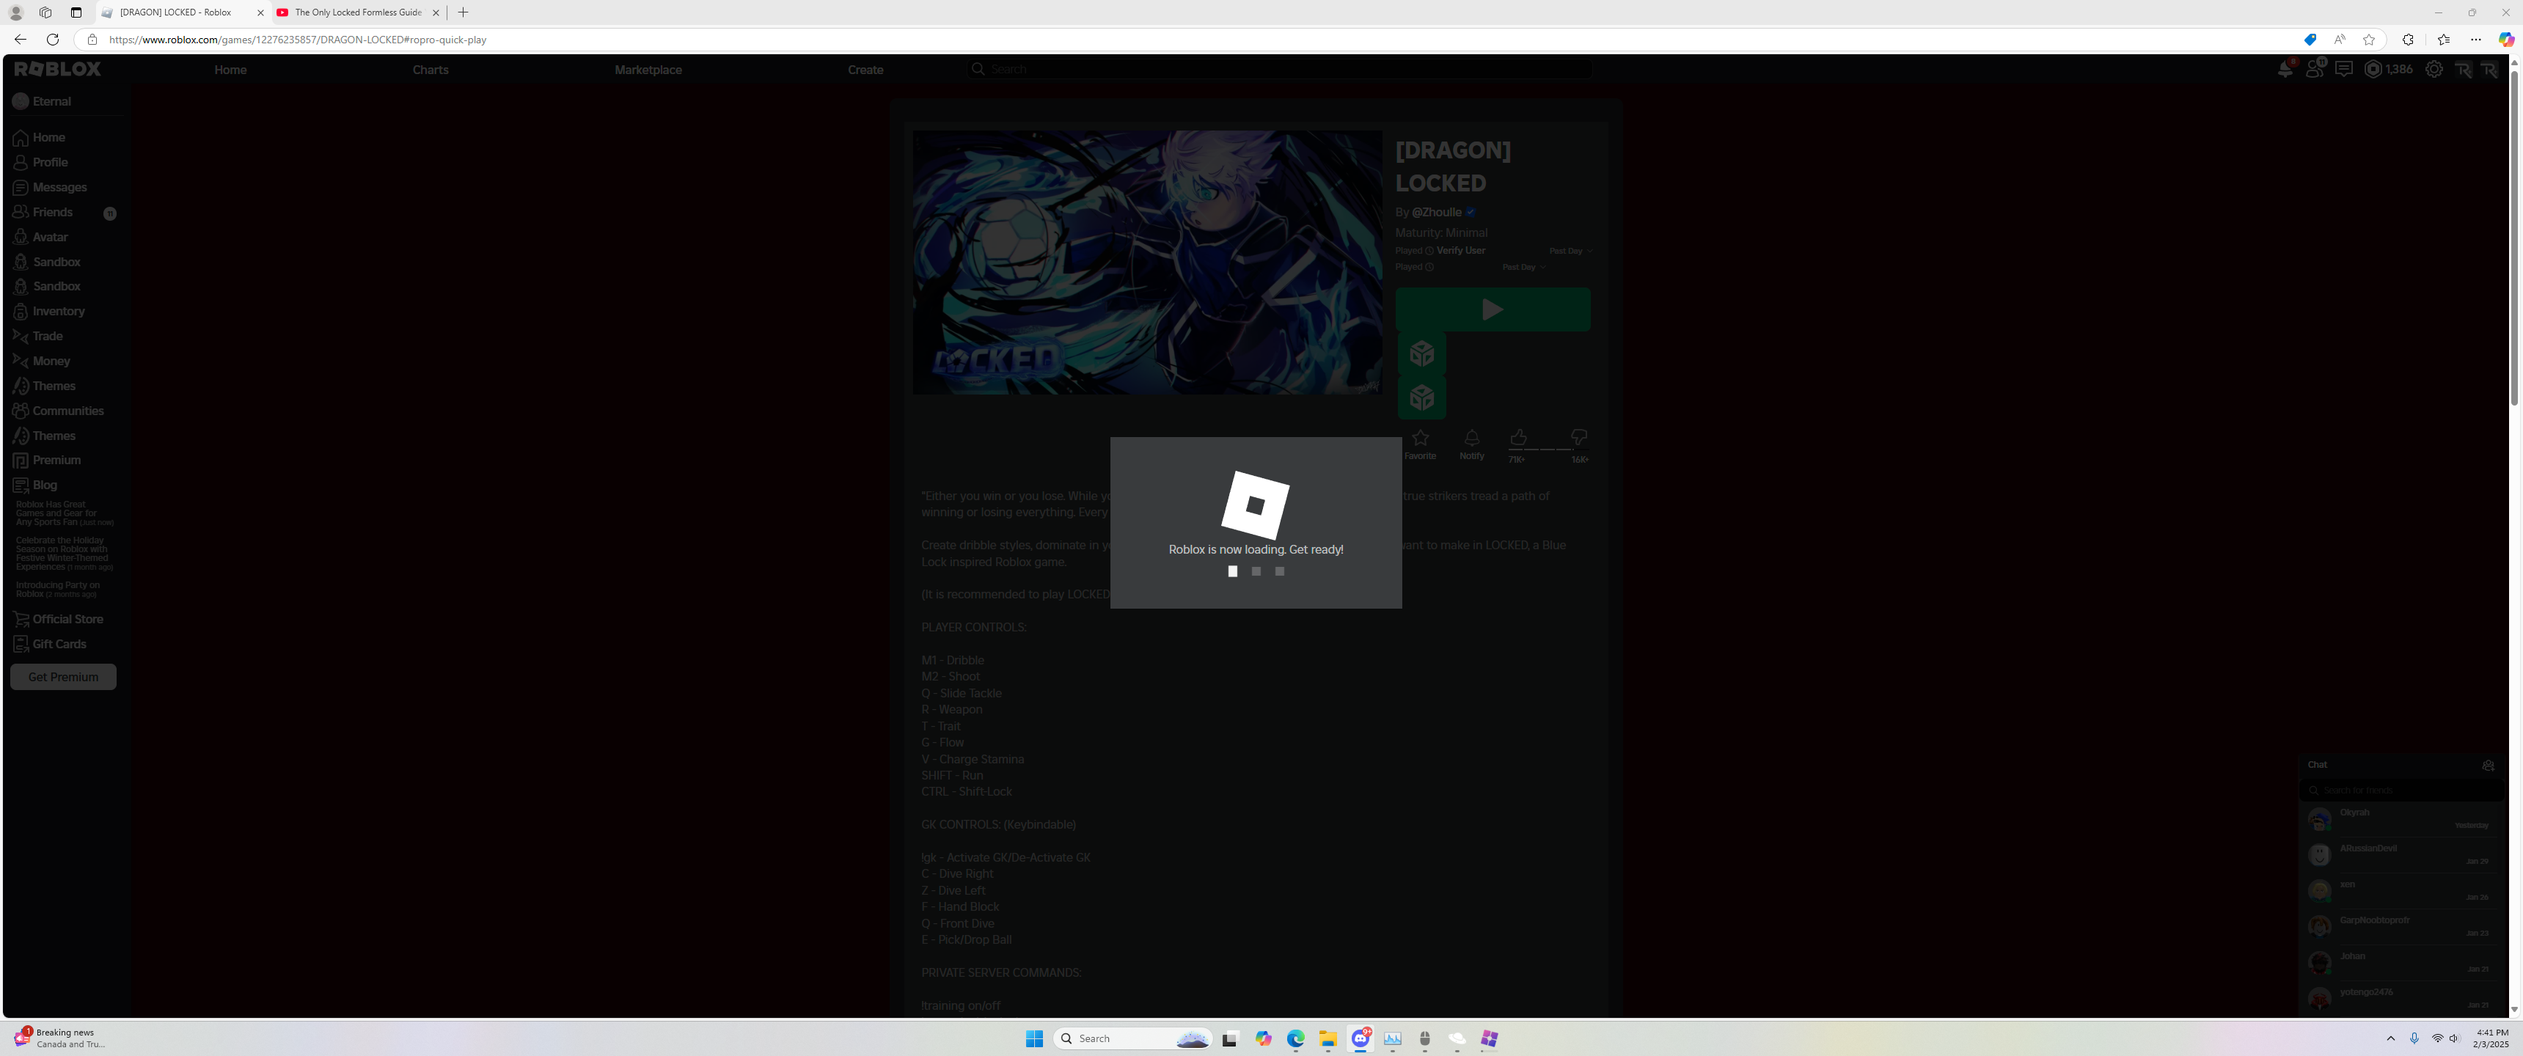The height and width of the screenshot is (1056, 2523).
Task: Click the Get Premium button
Action: [64, 677]
